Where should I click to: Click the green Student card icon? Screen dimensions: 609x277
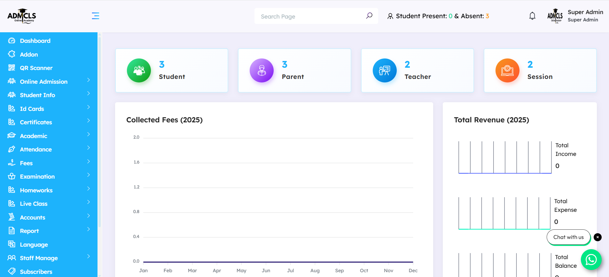(139, 70)
